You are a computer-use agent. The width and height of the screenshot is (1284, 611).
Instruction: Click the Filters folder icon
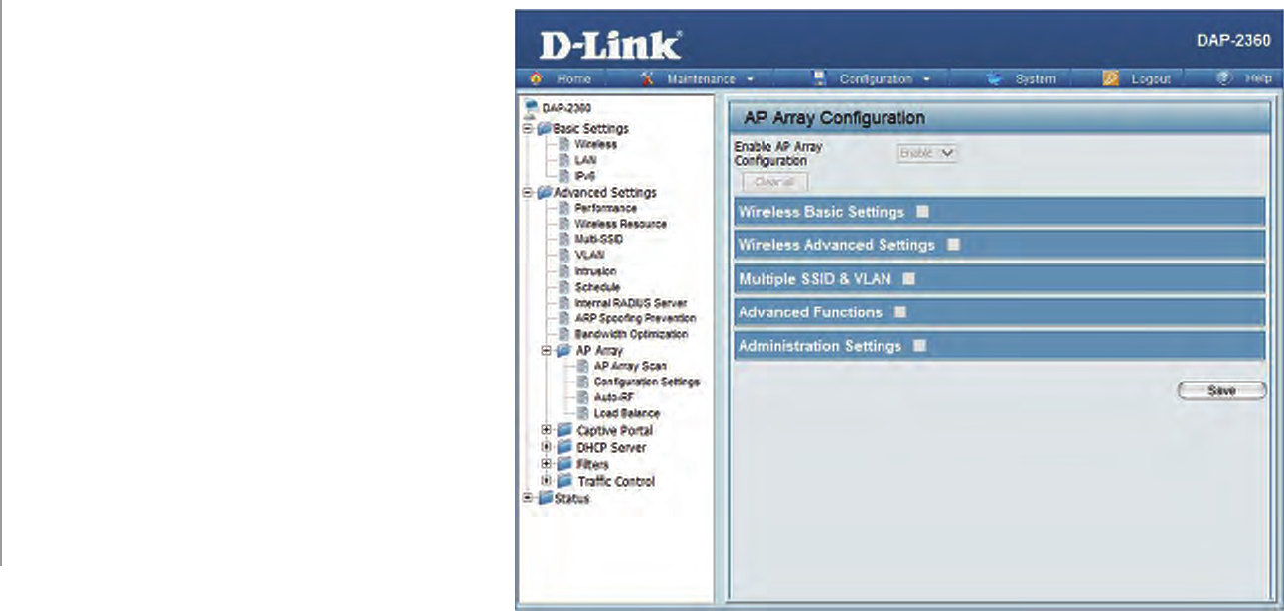[x=564, y=464]
